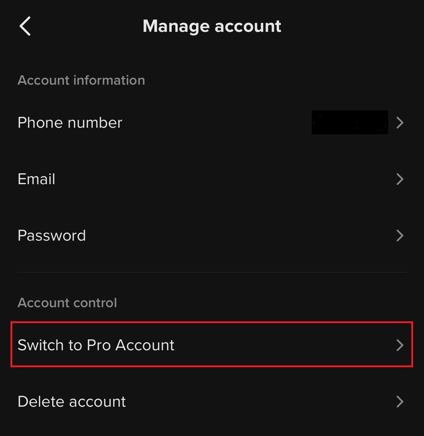Click the hidden phone number value
The width and height of the screenshot is (424, 436).
(x=349, y=123)
